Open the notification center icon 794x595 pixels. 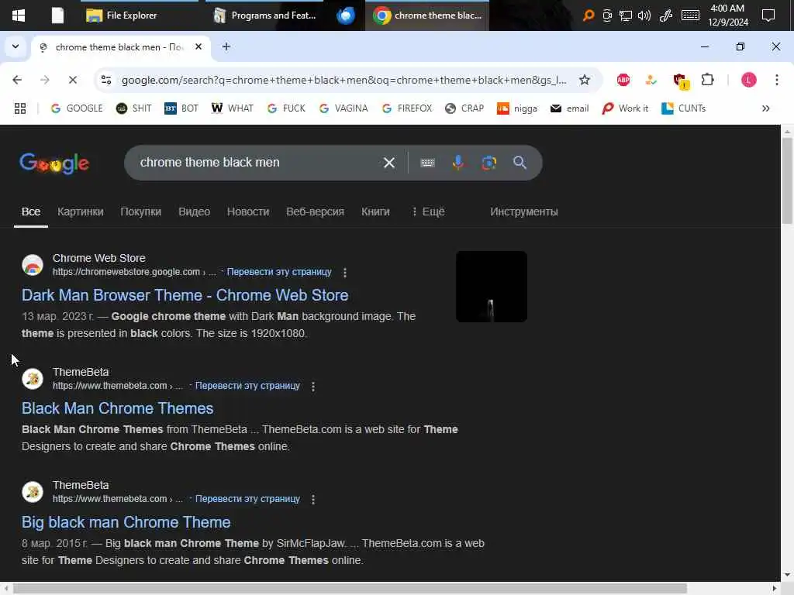tap(768, 15)
